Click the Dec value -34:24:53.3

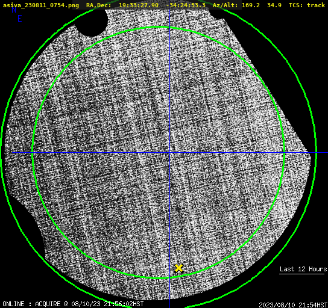(x=186, y=5)
